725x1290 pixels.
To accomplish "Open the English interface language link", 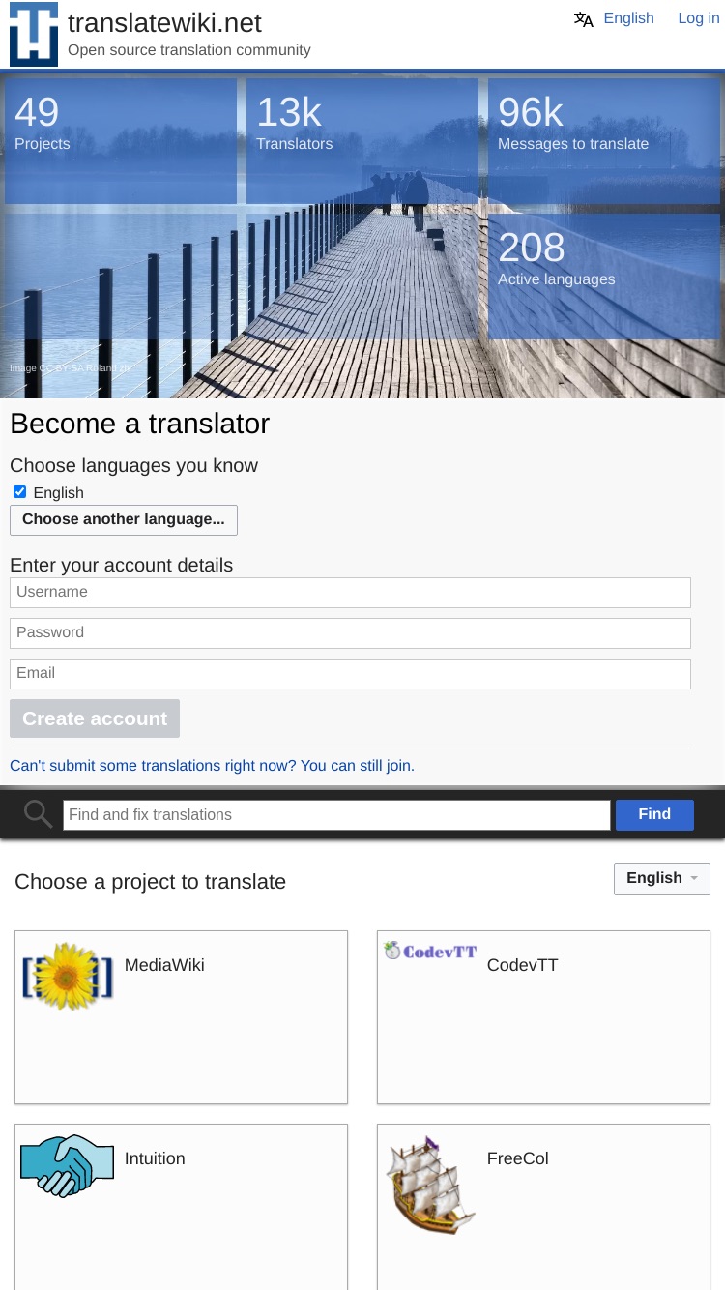I will (x=628, y=18).
